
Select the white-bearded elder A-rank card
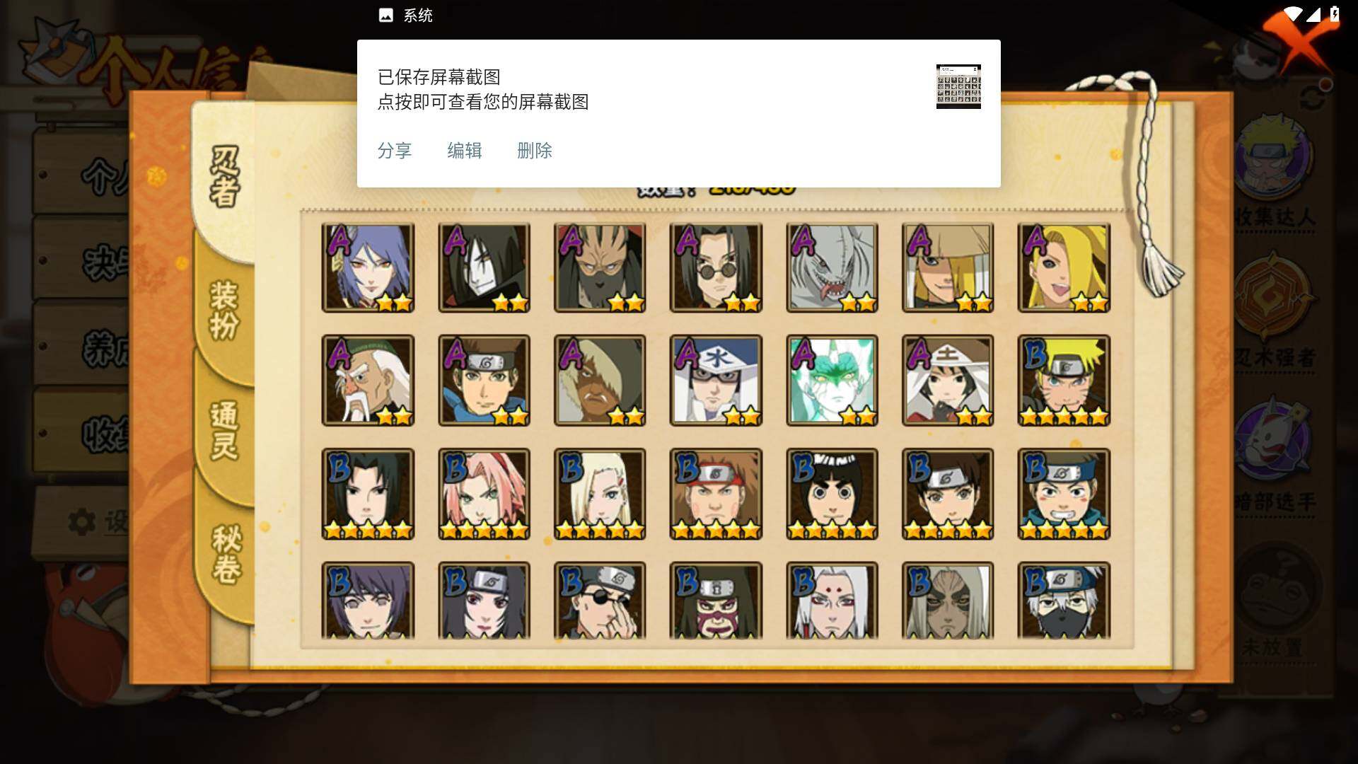[368, 381]
